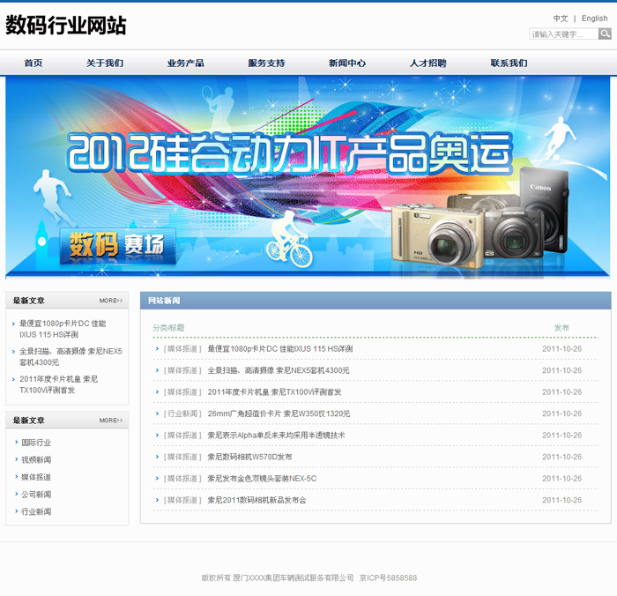Open sidebar article 最便宜1080p卡片DC 佳能 IXUS 115 HS评测
Viewport: 617px width, 596px height.
tap(63, 329)
